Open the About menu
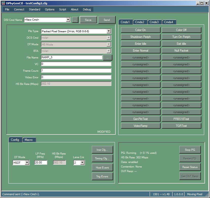The width and height of the screenshot is (210, 198). click(75, 9)
